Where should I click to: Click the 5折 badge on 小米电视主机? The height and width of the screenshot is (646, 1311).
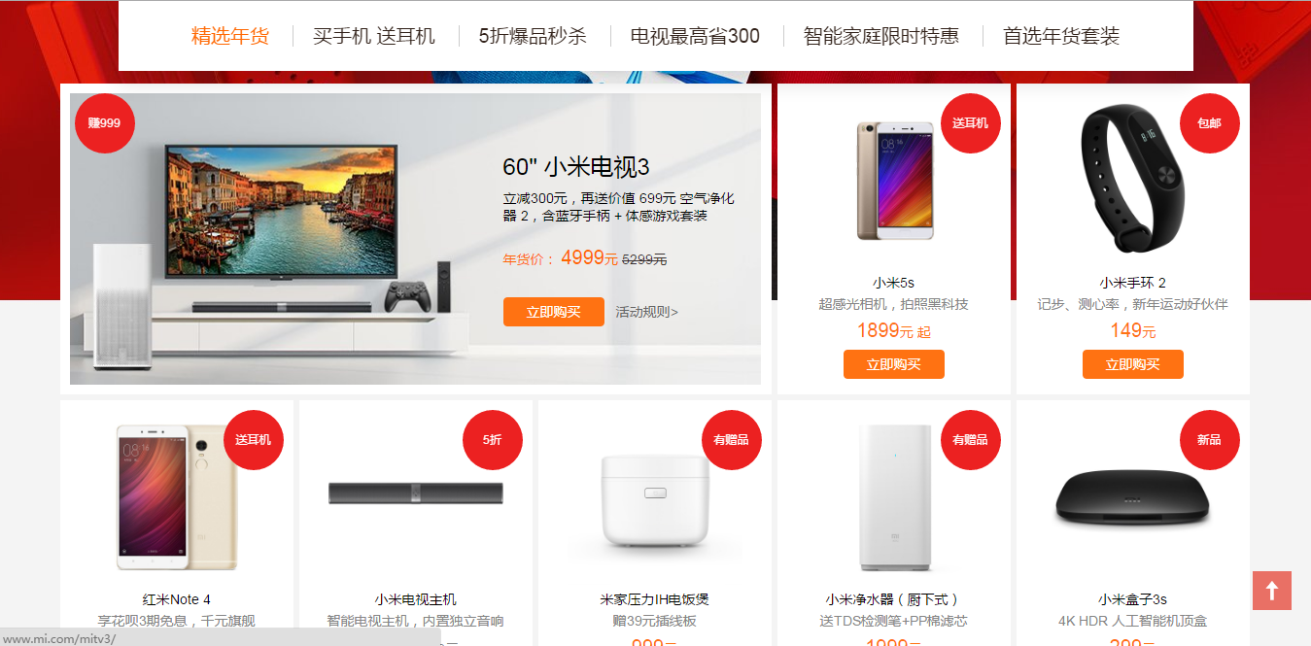[493, 440]
